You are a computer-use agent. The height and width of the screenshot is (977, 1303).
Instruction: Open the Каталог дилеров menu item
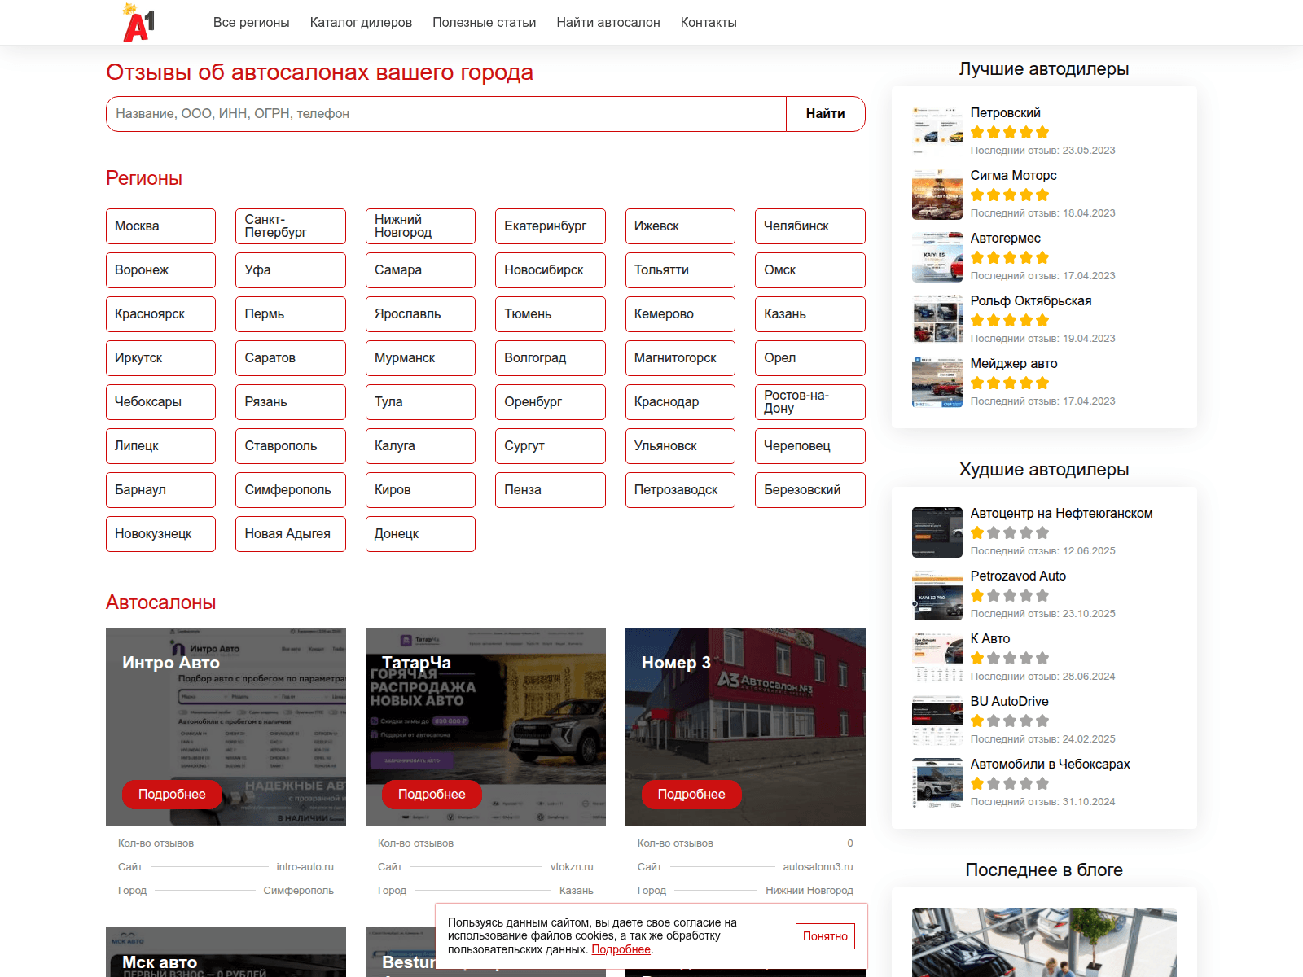tap(361, 23)
